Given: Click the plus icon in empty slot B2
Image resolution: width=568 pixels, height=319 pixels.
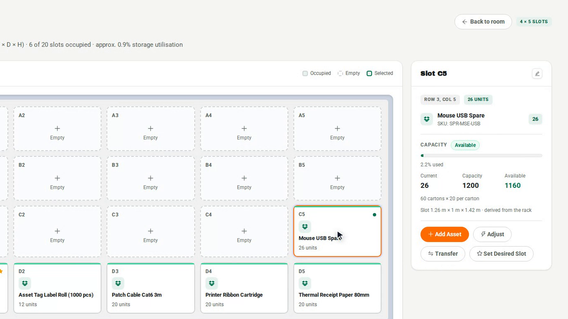Looking at the screenshot, I should 57,178.
